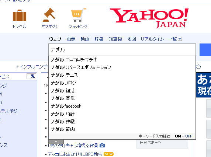Select suggestion ナダル 筋肉
The width and height of the screenshot is (211, 157).
click(x=122, y=129)
